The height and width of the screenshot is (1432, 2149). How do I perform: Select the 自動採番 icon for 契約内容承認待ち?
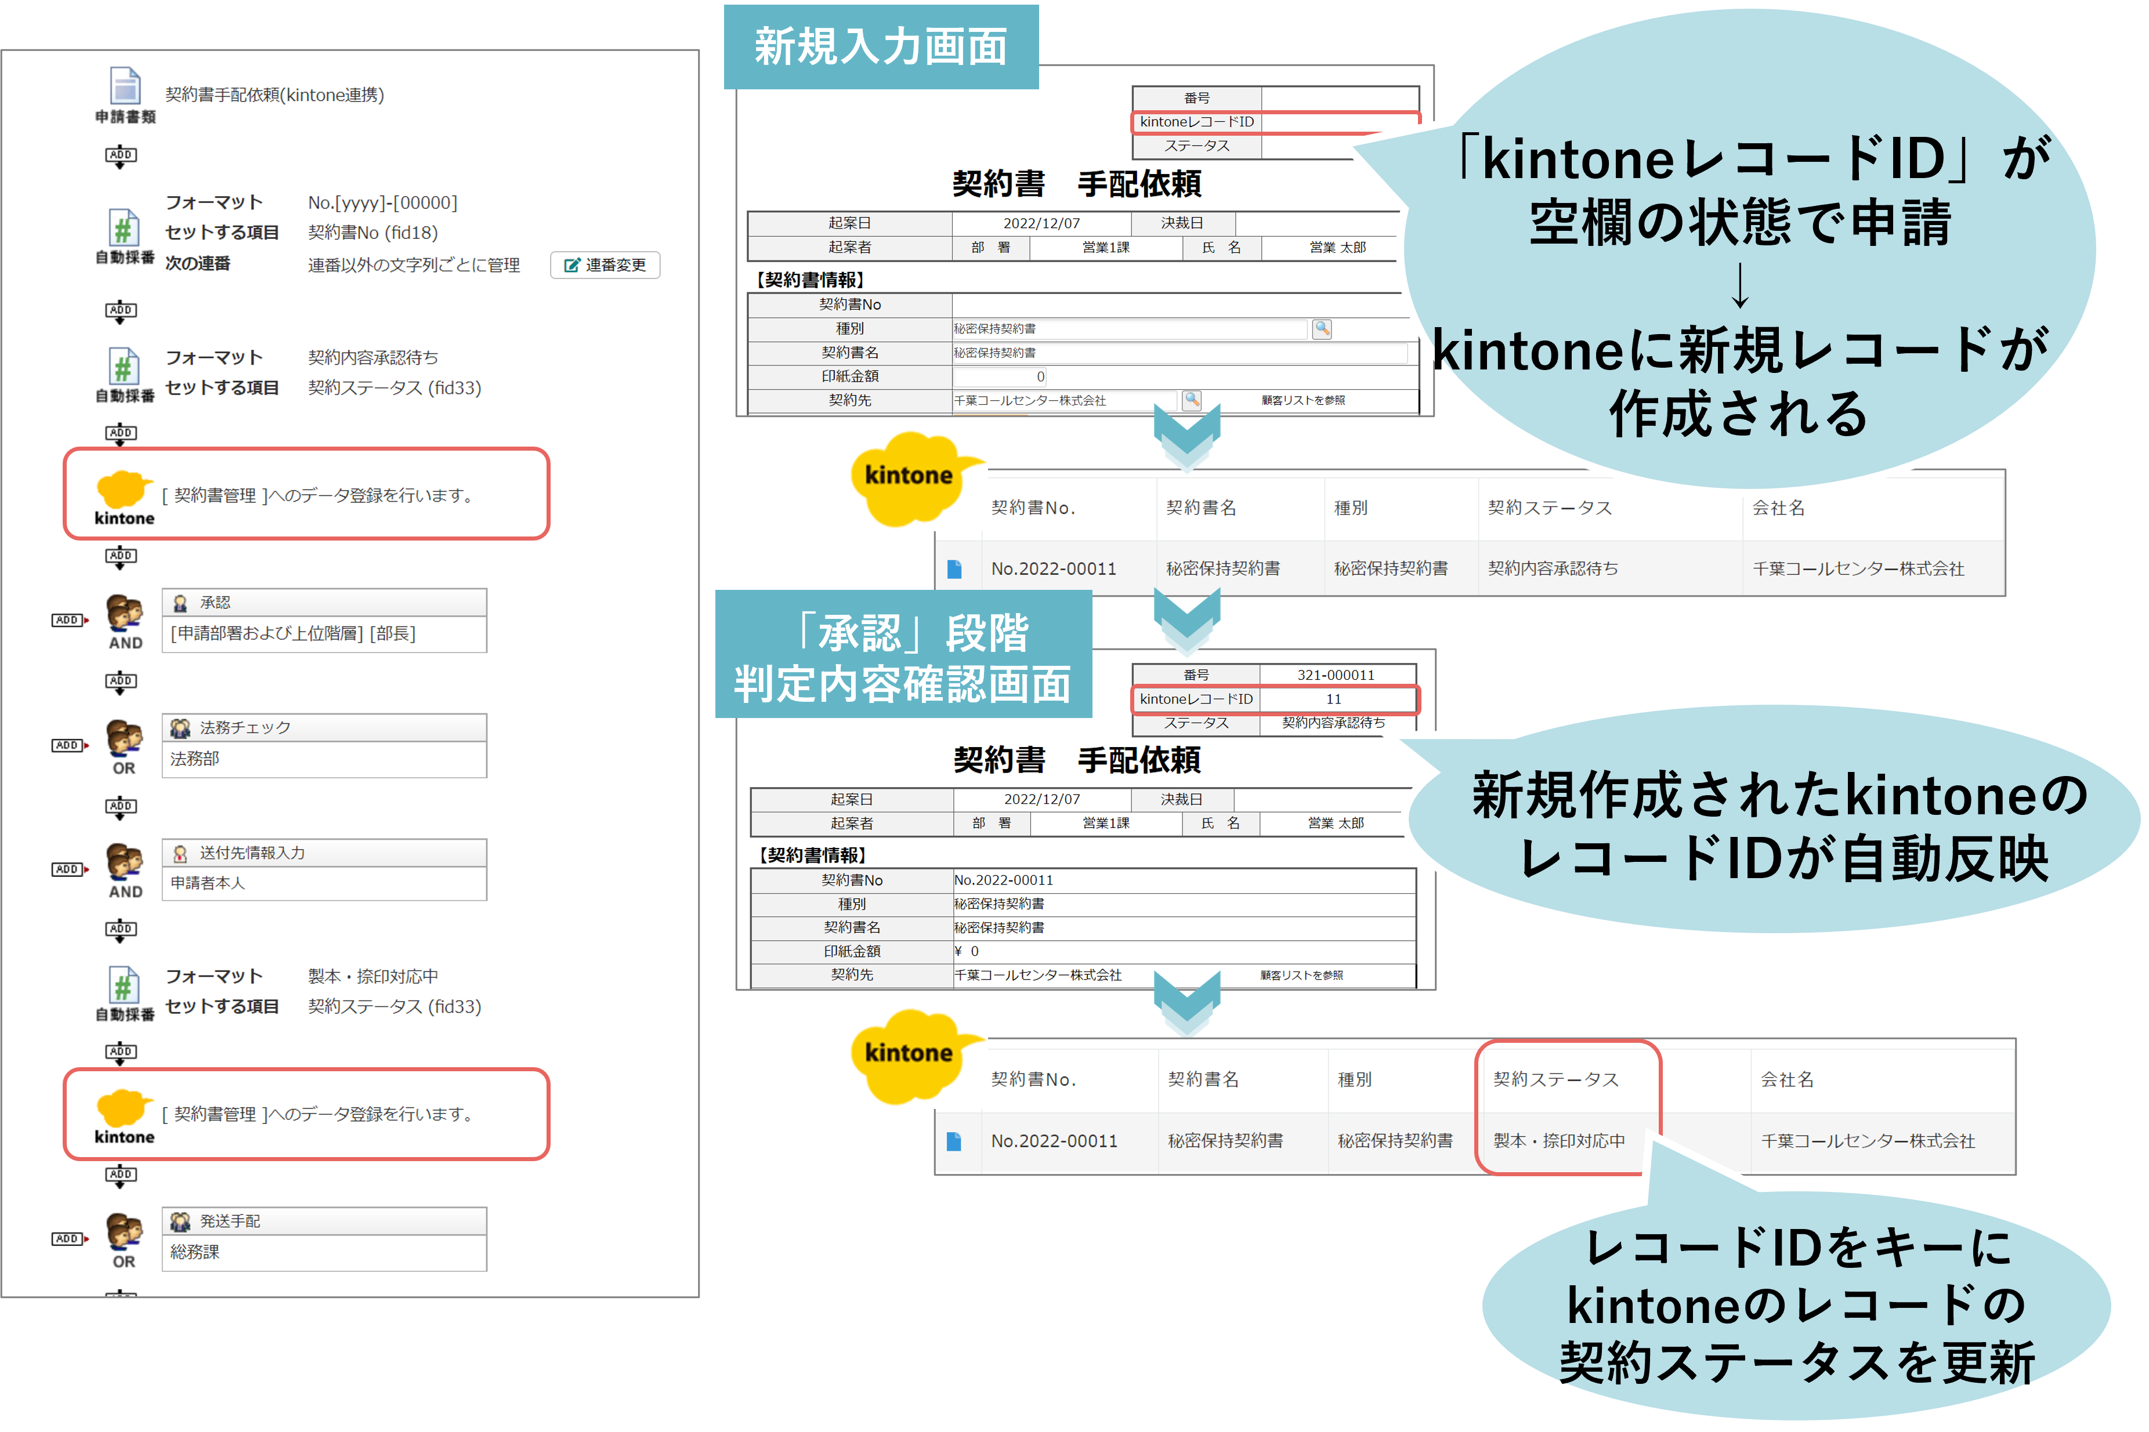pyautogui.click(x=124, y=366)
